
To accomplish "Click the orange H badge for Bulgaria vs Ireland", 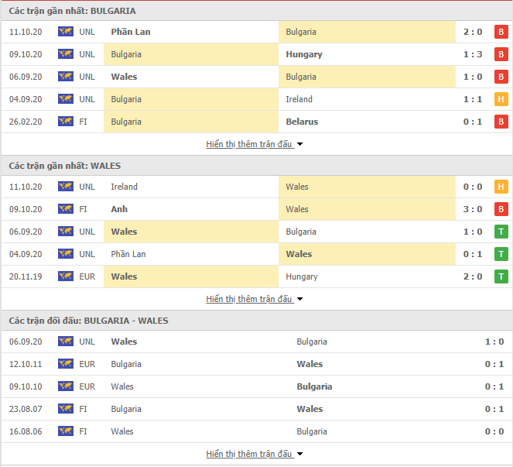I will coord(501,99).
